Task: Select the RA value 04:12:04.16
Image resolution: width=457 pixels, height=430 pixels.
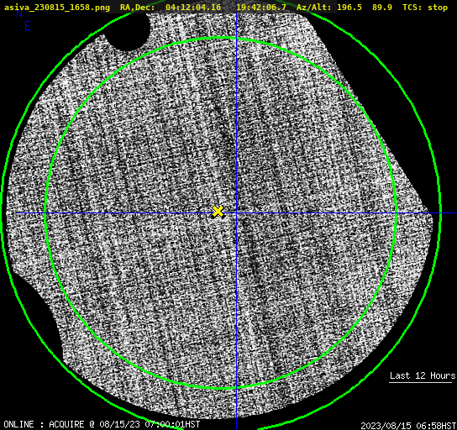Action: point(193,8)
